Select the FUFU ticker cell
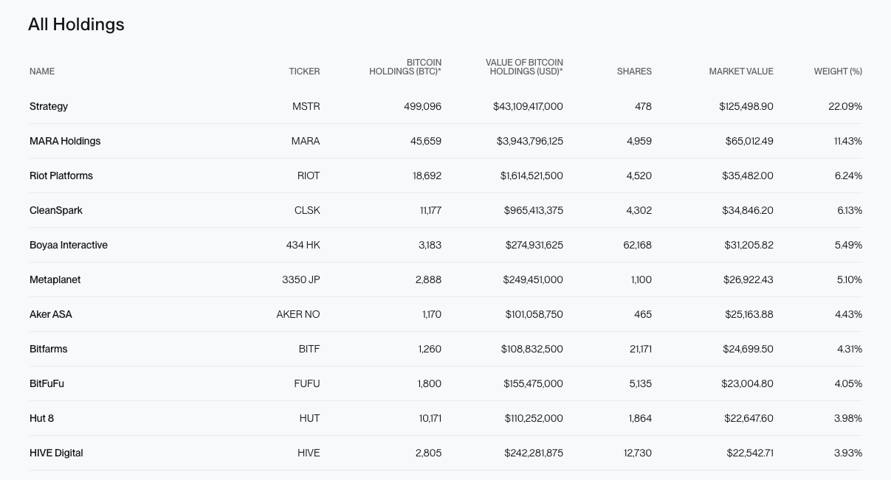The width and height of the screenshot is (891, 480). coord(307,383)
